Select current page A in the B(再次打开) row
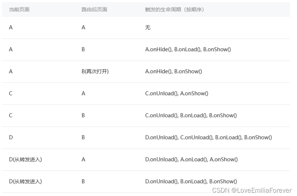Viewport: 297px width, 196px height. (x=11, y=71)
